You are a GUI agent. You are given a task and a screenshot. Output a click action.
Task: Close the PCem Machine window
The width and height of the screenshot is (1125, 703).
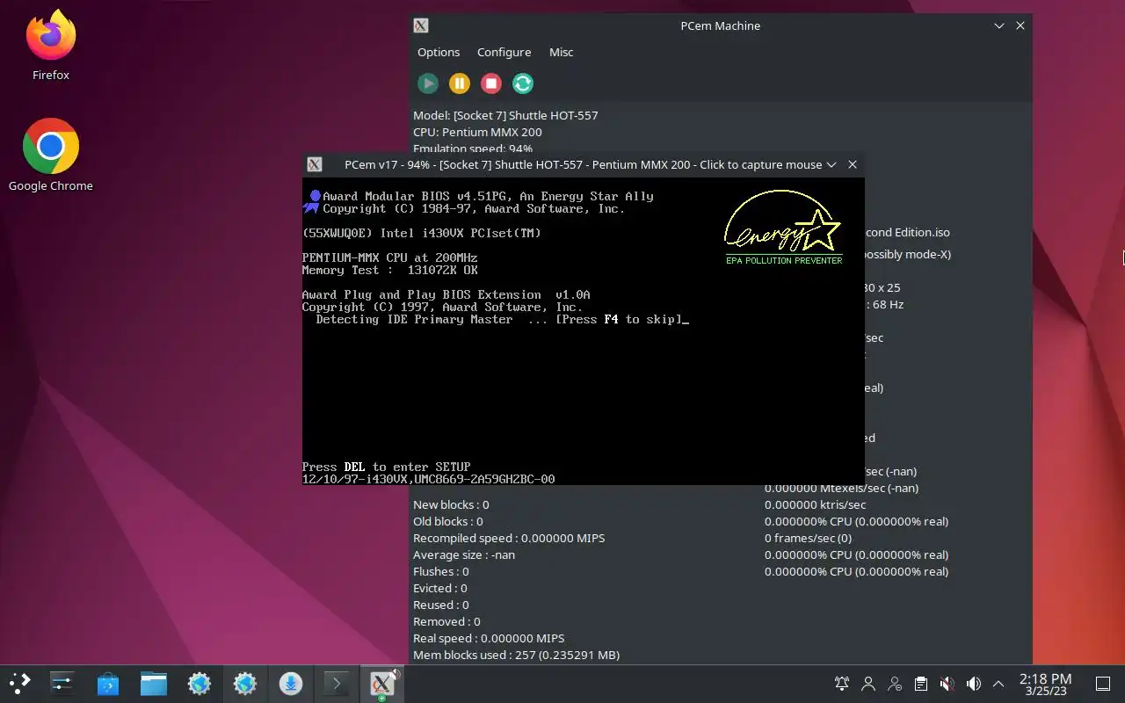(1020, 26)
